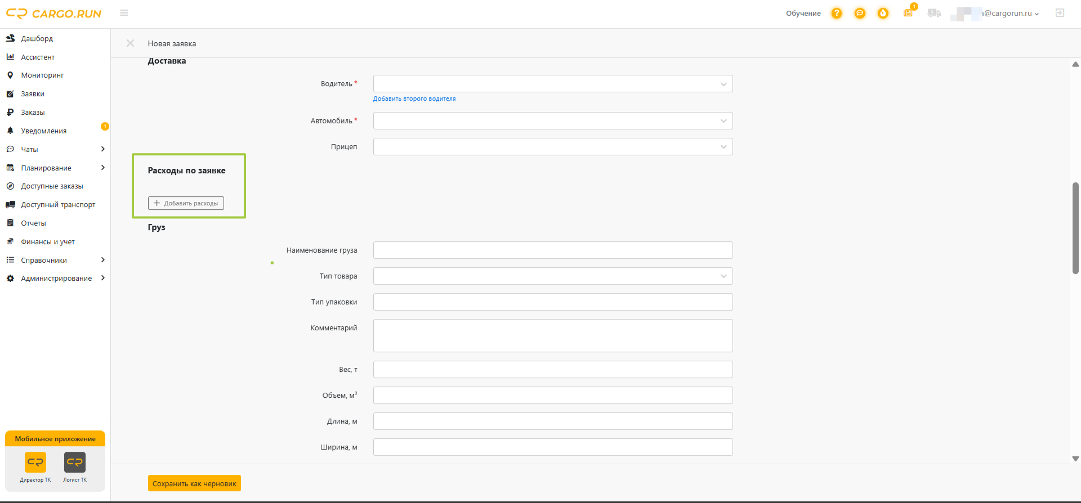Focus the Длина, м field
This screenshot has height=503, width=1081.
pyautogui.click(x=553, y=421)
